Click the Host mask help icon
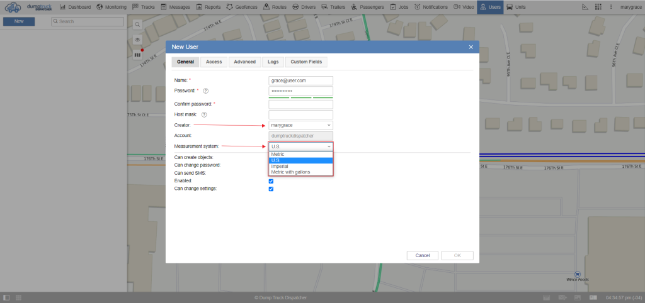Viewport: 645px width, 303px height. pyautogui.click(x=203, y=114)
